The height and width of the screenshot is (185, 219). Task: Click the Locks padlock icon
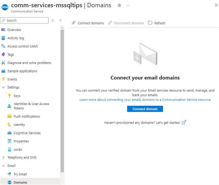[x=9, y=149]
